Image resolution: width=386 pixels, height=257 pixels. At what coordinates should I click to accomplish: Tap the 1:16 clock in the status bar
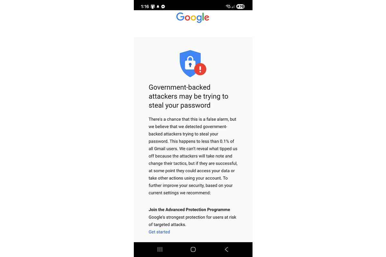point(145,6)
